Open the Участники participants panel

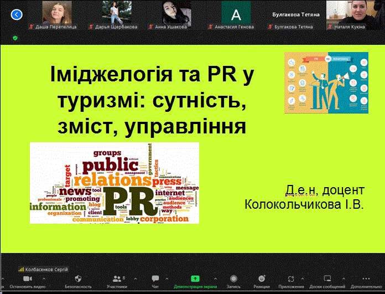(x=117, y=282)
